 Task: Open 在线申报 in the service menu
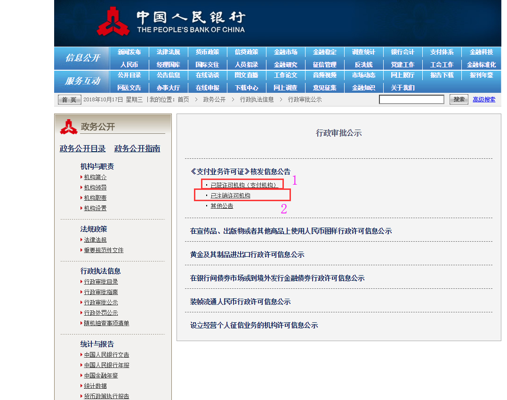tap(207, 88)
